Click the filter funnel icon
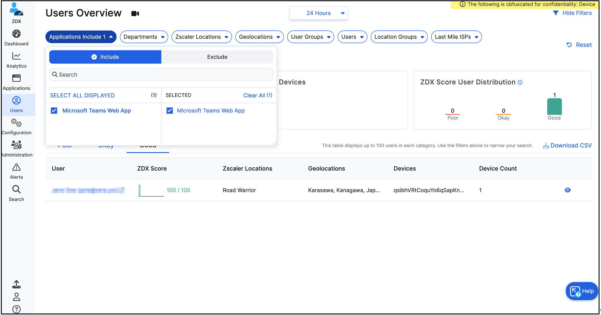 pos(556,13)
